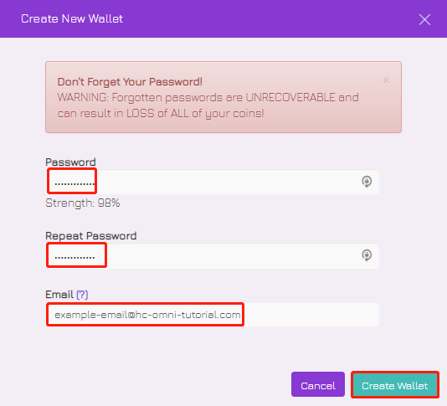Dismiss the Don't Forget Your Password warning

click(x=386, y=80)
